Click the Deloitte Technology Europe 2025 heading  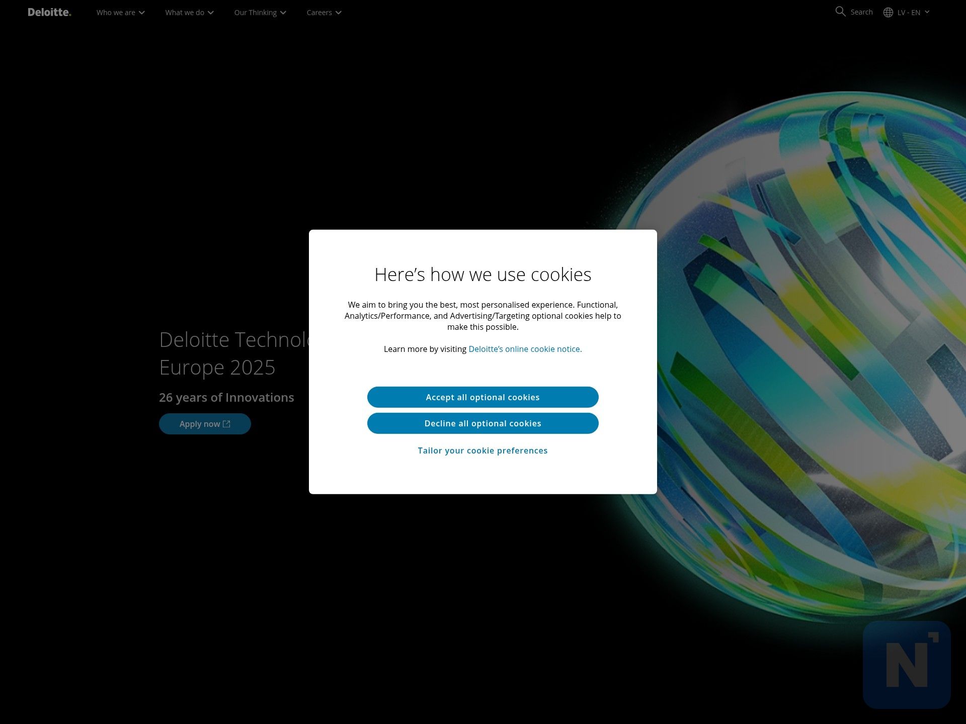tap(234, 353)
